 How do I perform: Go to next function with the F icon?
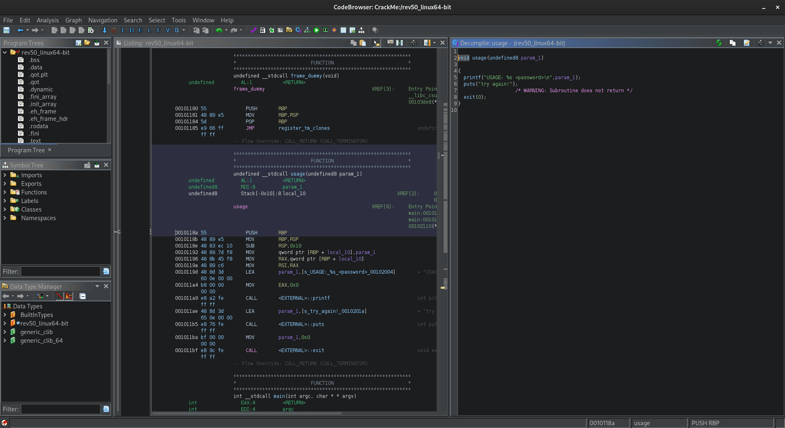[x=158, y=30]
